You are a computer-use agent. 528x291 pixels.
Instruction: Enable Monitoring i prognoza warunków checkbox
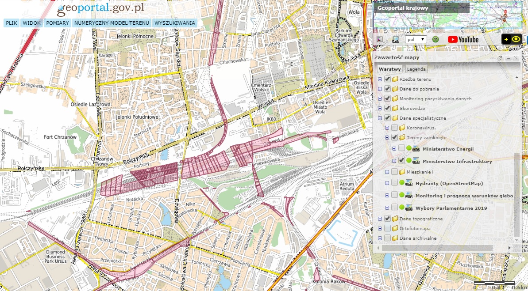click(x=394, y=195)
